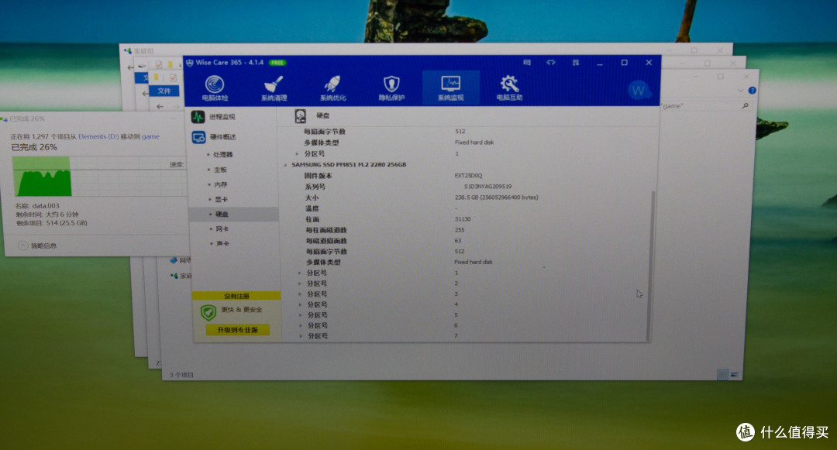The width and height of the screenshot is (837, 450).
Task: Click the FREE badge in title bar
Action: click(277, 63)
